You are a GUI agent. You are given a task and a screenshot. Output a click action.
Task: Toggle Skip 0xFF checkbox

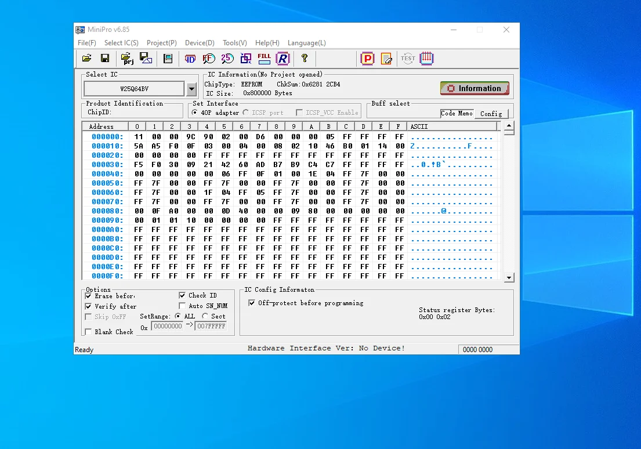pos(88,317)
